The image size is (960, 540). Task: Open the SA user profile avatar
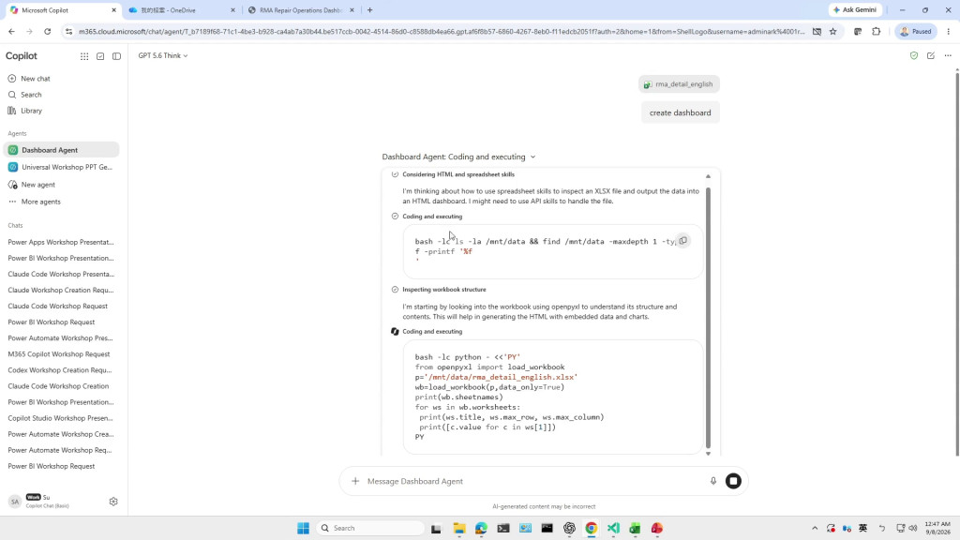pos(15,502)
